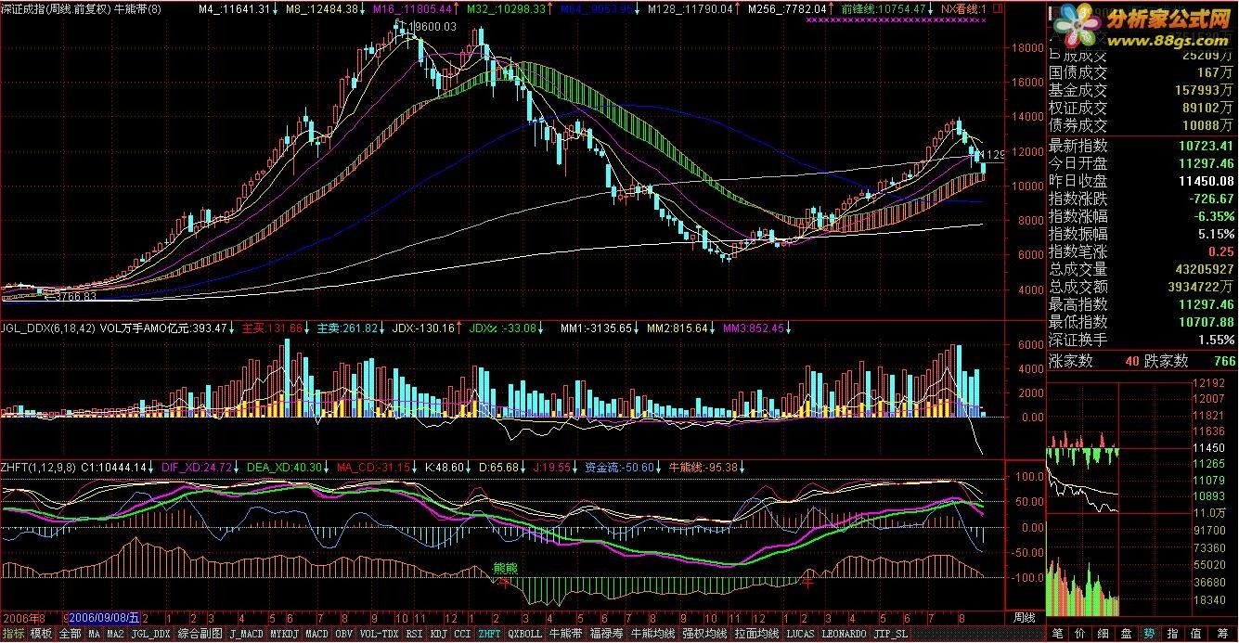
Task: Select the OBV indicator tab
Action: pos(343,634)
